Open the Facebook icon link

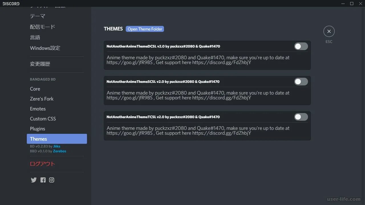(43, 180)
